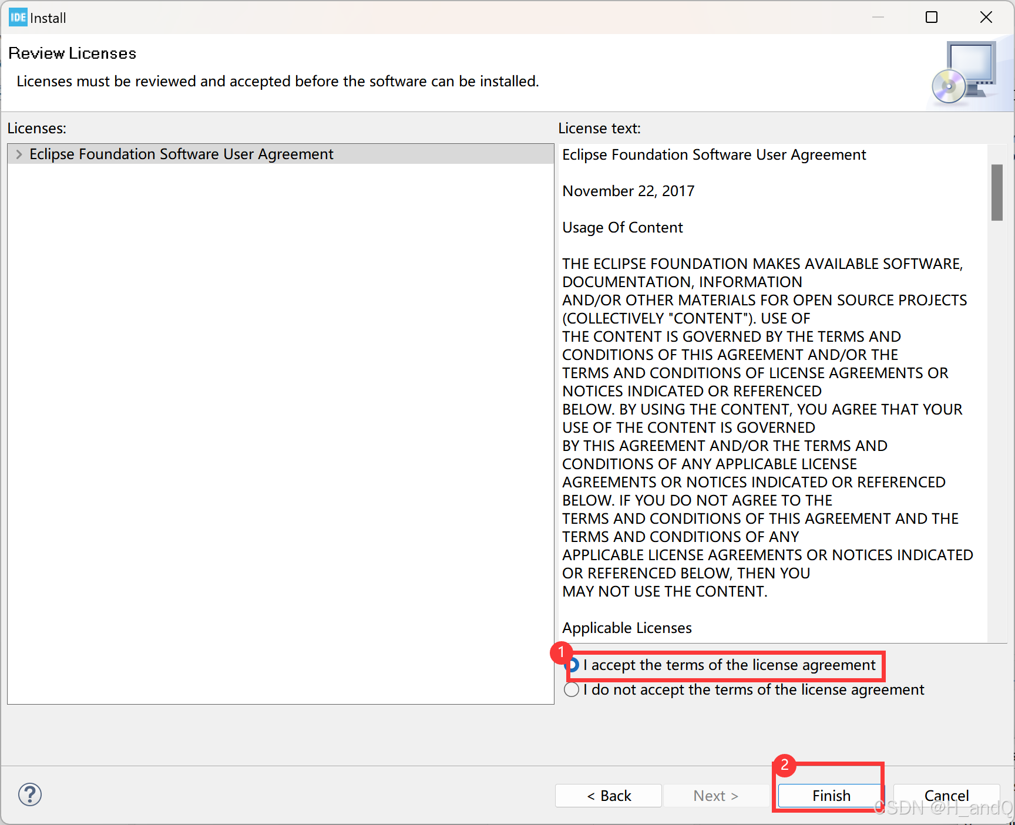Viewport: 1015px width, 825px height.
Task: Select Eclipse Foundation Software User Agreement row
Action: (x=281, y=154)
